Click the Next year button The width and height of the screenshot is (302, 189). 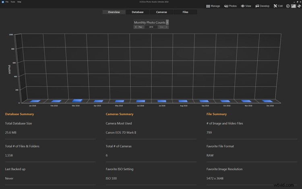point(163,27)
